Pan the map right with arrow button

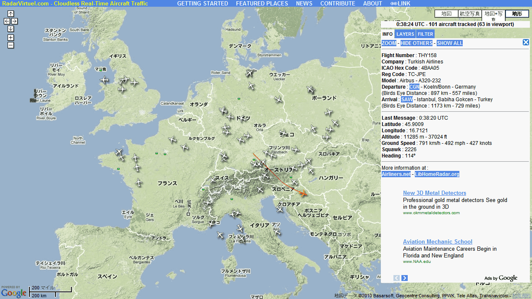pos(14,21)
